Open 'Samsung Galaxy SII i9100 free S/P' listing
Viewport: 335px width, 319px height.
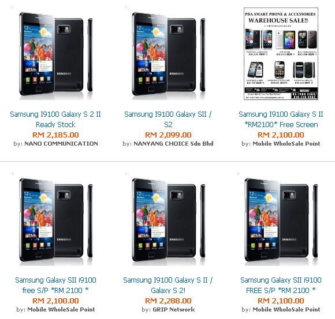click(55, 285)
